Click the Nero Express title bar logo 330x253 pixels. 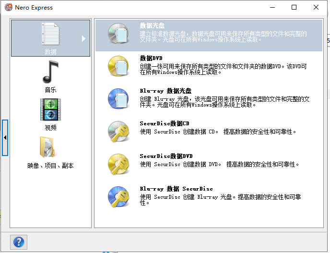[x=9, y=7]
